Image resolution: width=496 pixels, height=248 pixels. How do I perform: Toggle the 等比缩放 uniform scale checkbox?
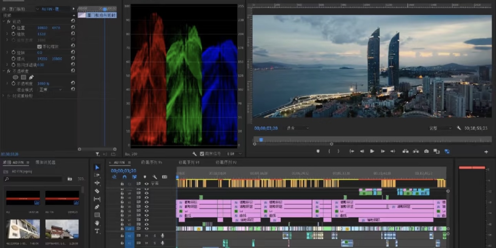coord(39,46)
